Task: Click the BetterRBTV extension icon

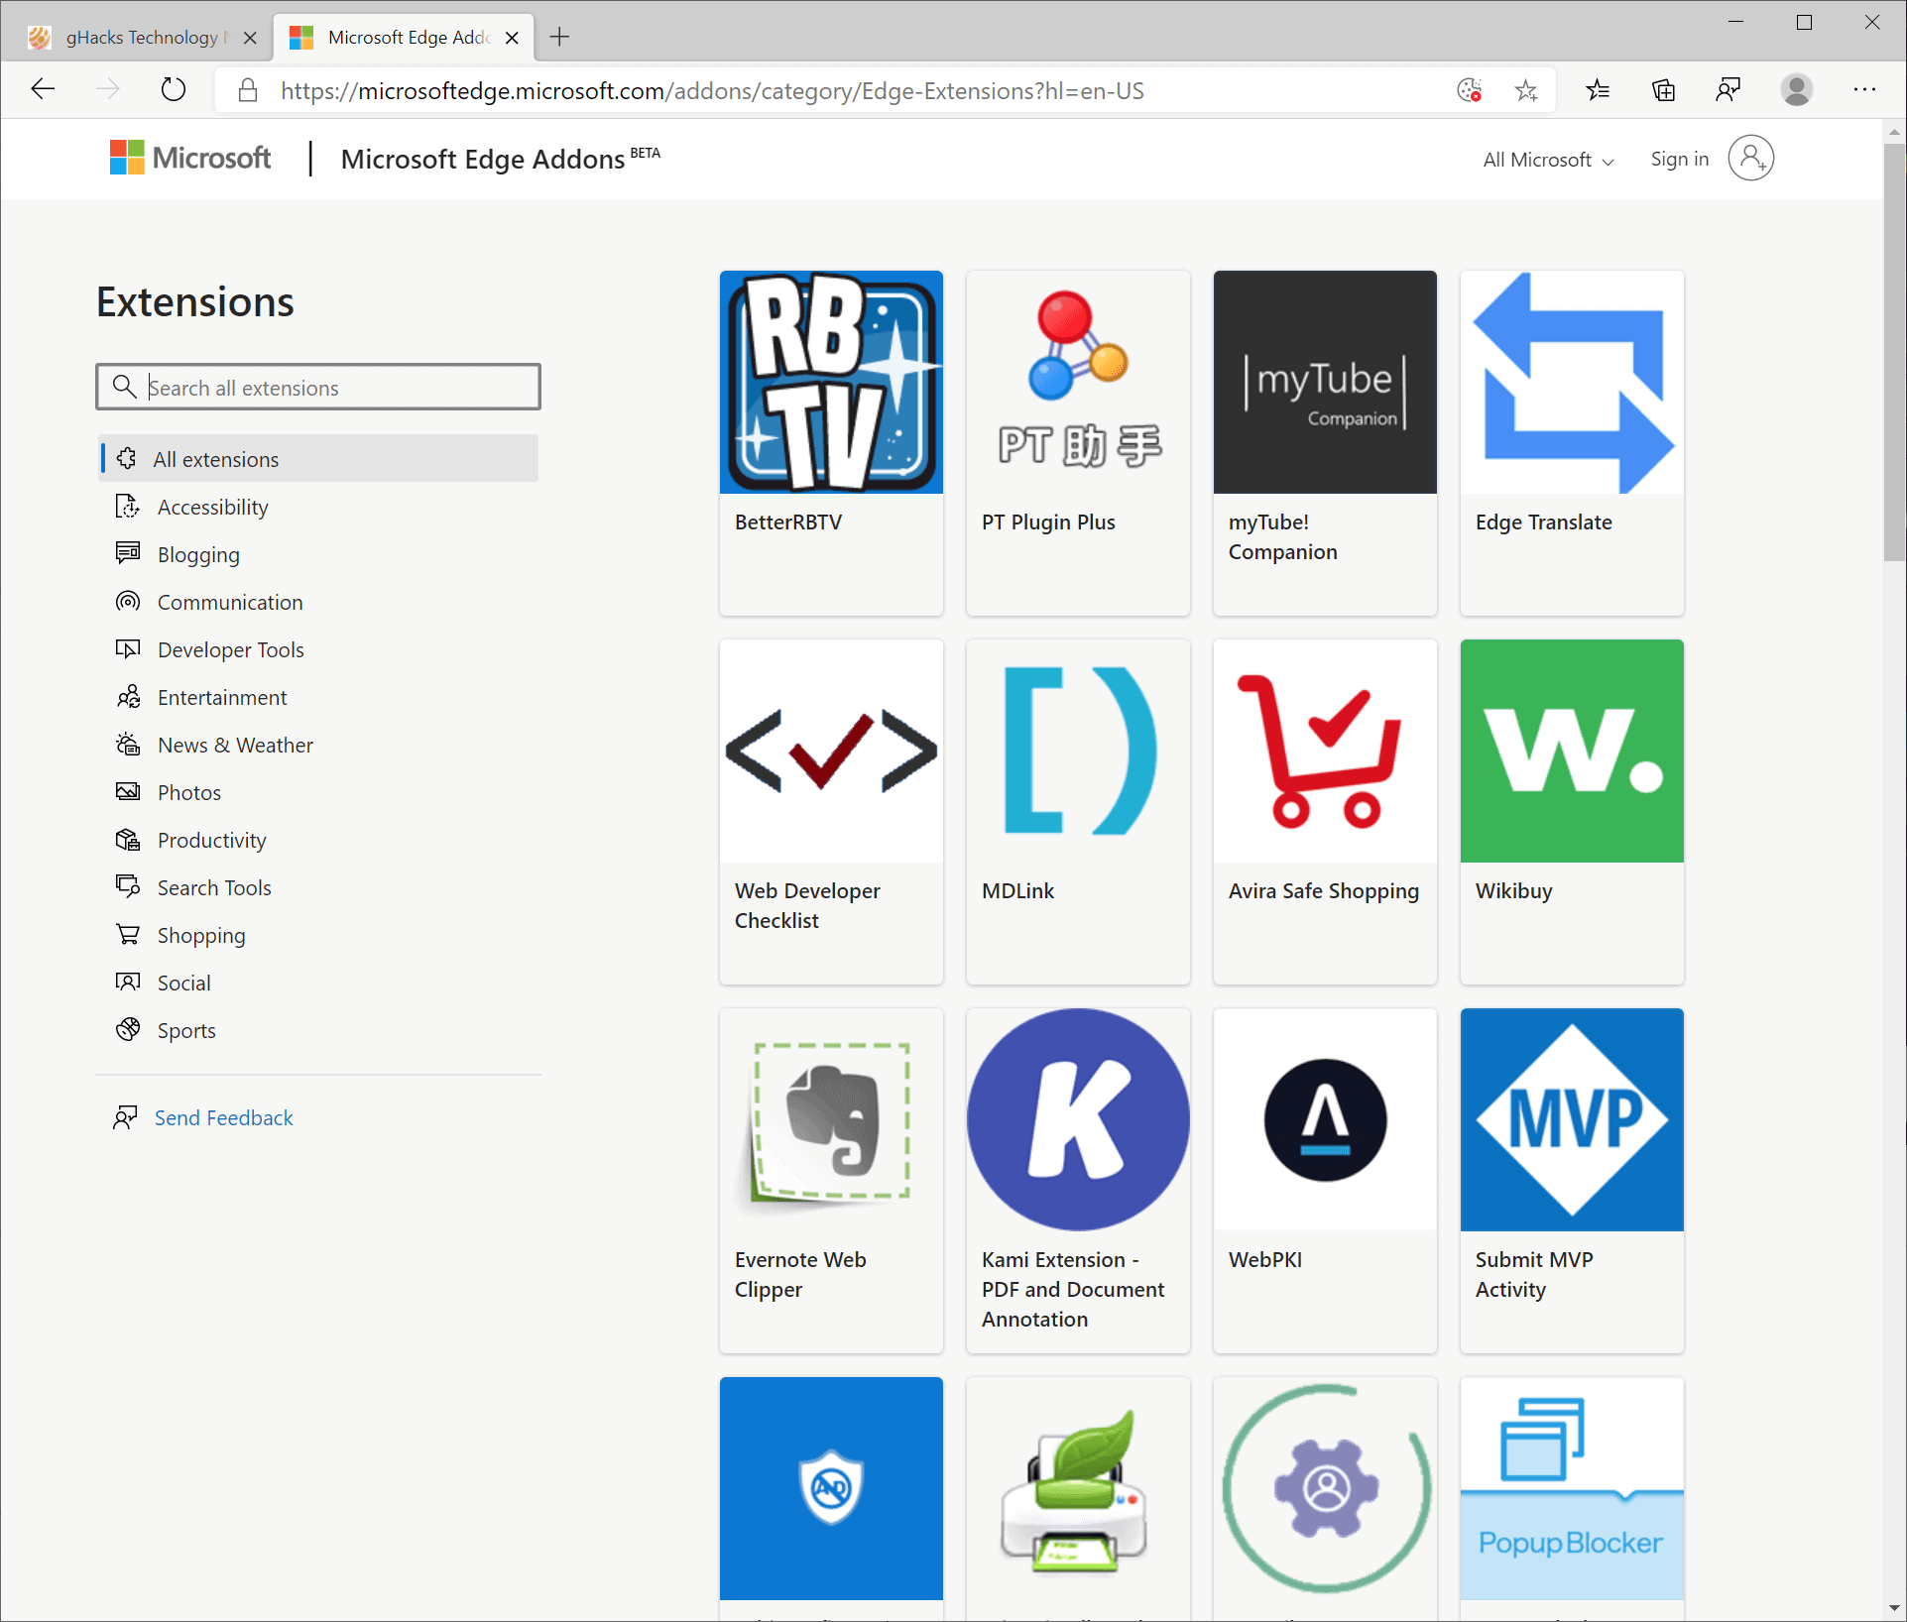Action: click(x=830, y=383)
